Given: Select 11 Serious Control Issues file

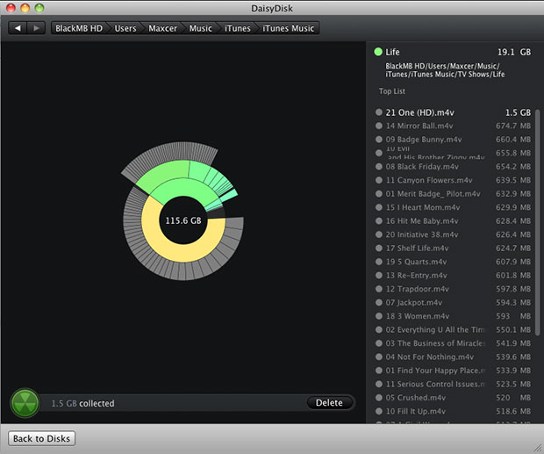Looking at the screenshot, I should (453, 384).
